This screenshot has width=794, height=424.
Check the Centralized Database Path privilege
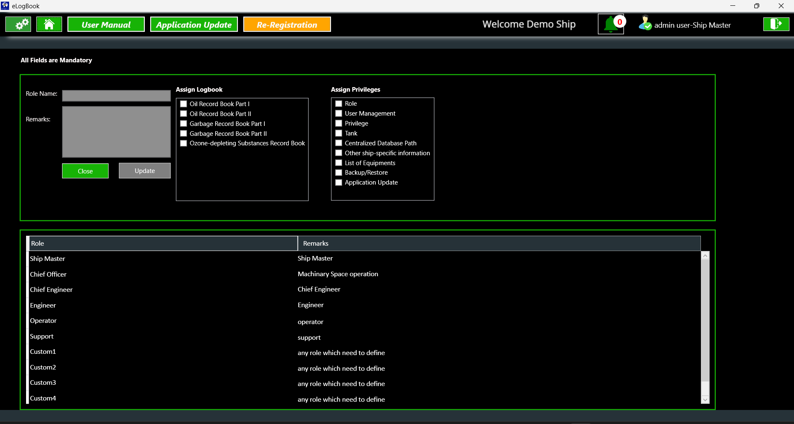338,143
